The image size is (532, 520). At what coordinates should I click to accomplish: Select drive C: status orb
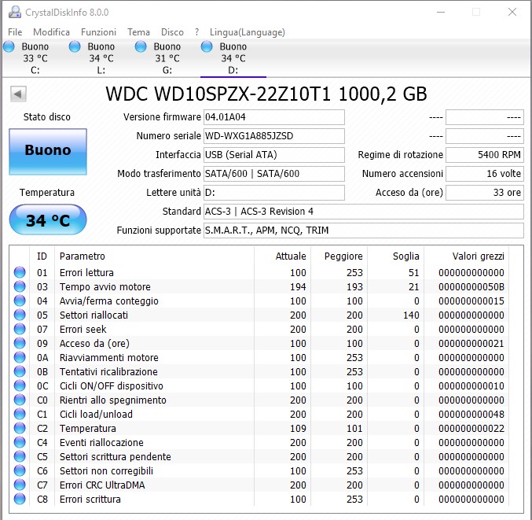[x=9, y=46]
